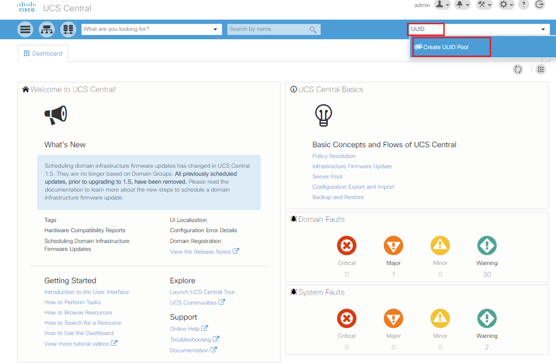
Task: Open the servers browse icon
Action: pos(68,29)
